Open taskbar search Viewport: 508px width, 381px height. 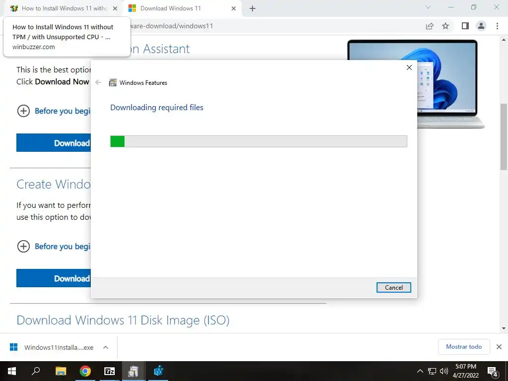(36, 371)
